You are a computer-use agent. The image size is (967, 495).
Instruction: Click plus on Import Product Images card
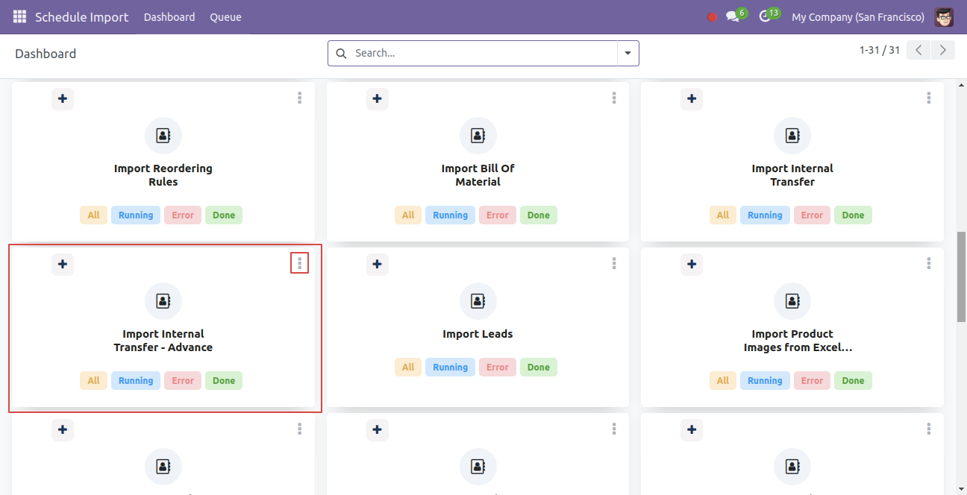click(x=692, y=264)
